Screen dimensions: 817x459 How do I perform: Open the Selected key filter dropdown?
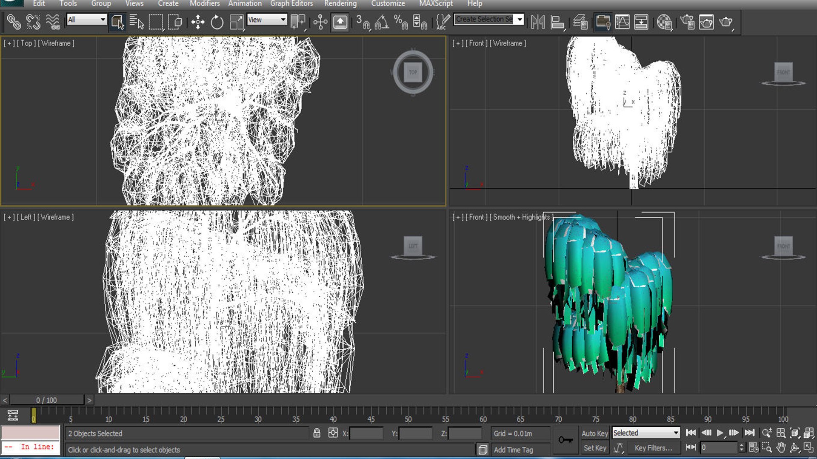click(x=646, y=433)
